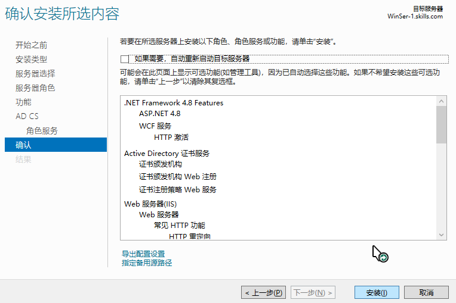Viewport: 456px width, 303px height.
Task: Select ASP.NET 4.8 entry
Action: pyautogui.click(x=159, y=114)
